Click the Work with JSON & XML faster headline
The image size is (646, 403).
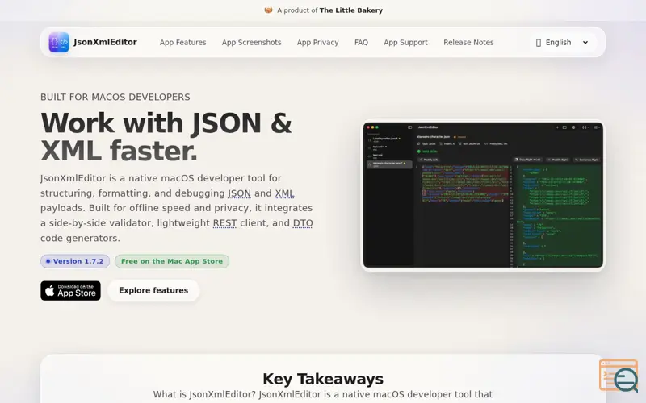(166, 137)
